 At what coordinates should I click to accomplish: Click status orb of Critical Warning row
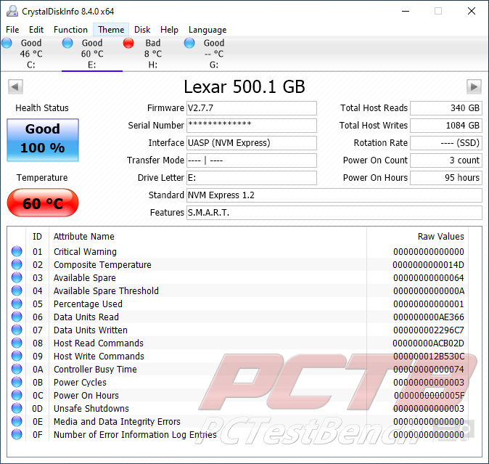17,251
